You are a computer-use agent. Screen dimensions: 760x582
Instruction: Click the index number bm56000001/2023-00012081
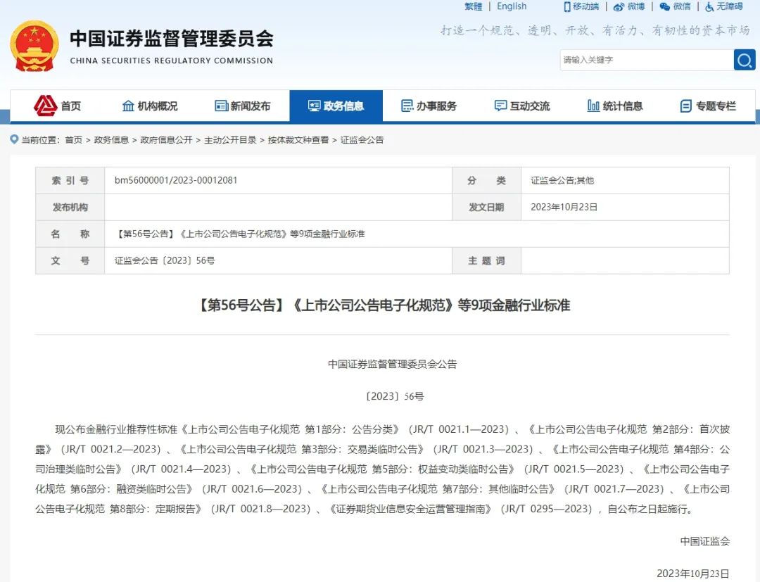[176, 180]
